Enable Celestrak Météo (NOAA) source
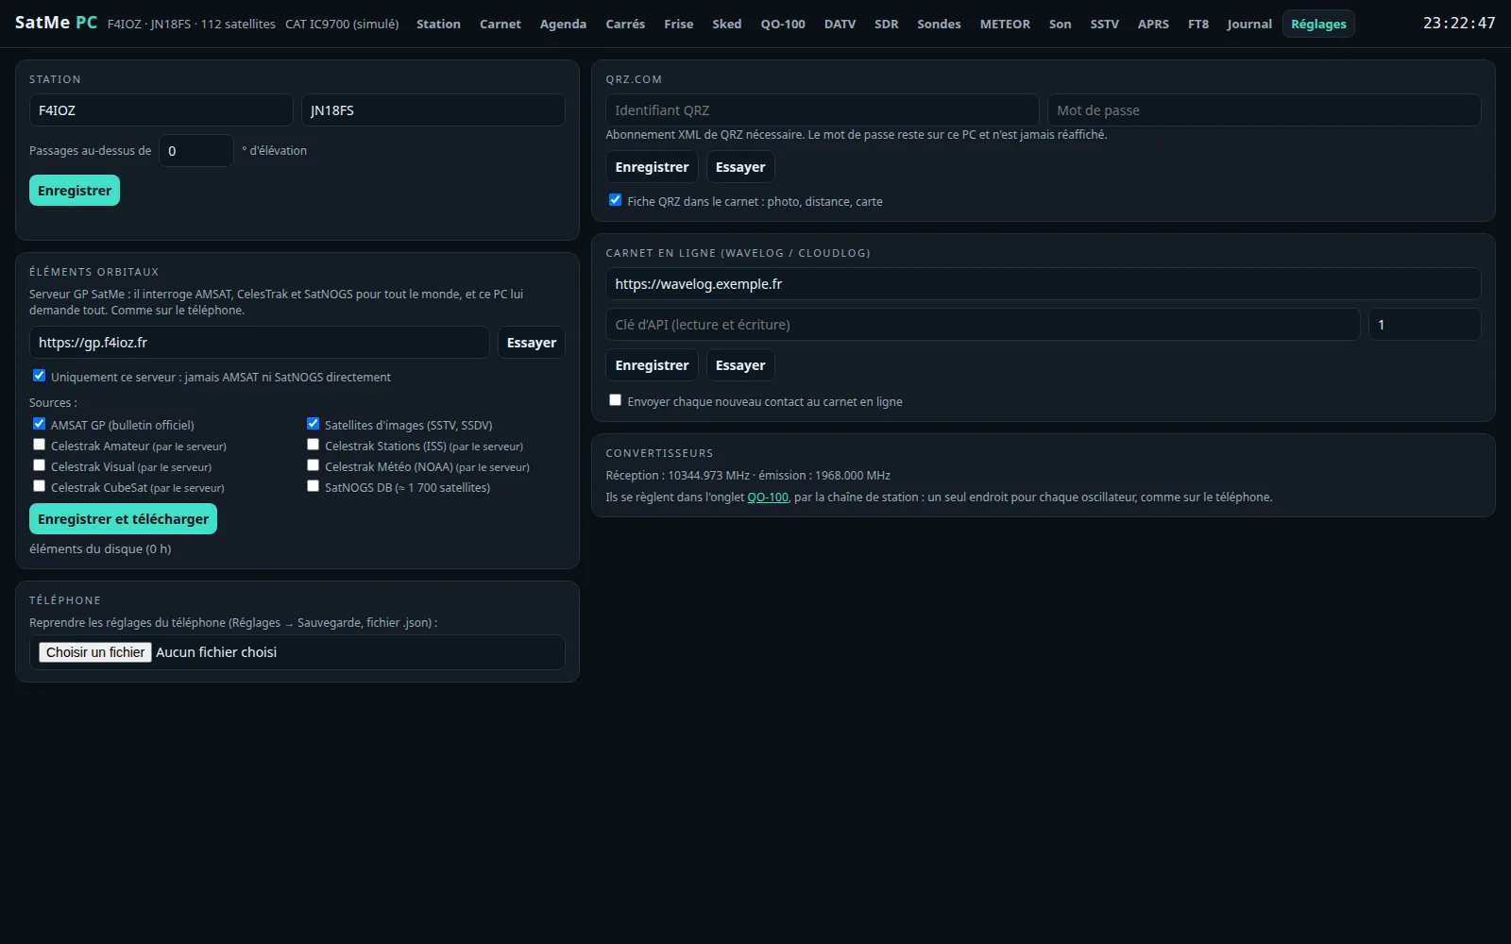The height and width of the screenshot is (944, 1511). pos(313,465)
